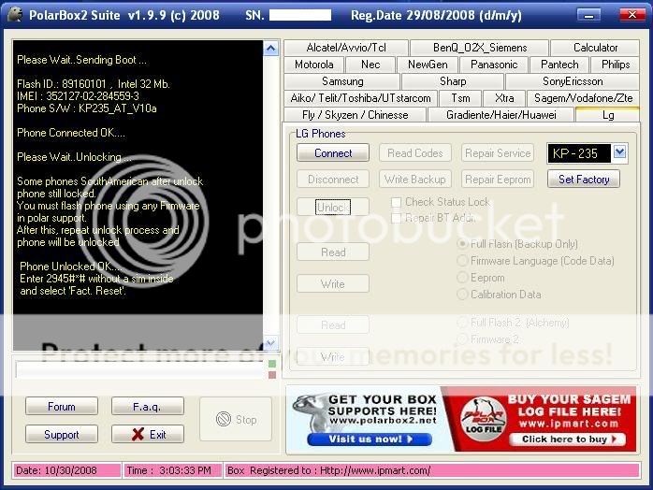Select the Firmware 2 radio option
This screenshot has height=490, width=653.
tap(462, 339)
